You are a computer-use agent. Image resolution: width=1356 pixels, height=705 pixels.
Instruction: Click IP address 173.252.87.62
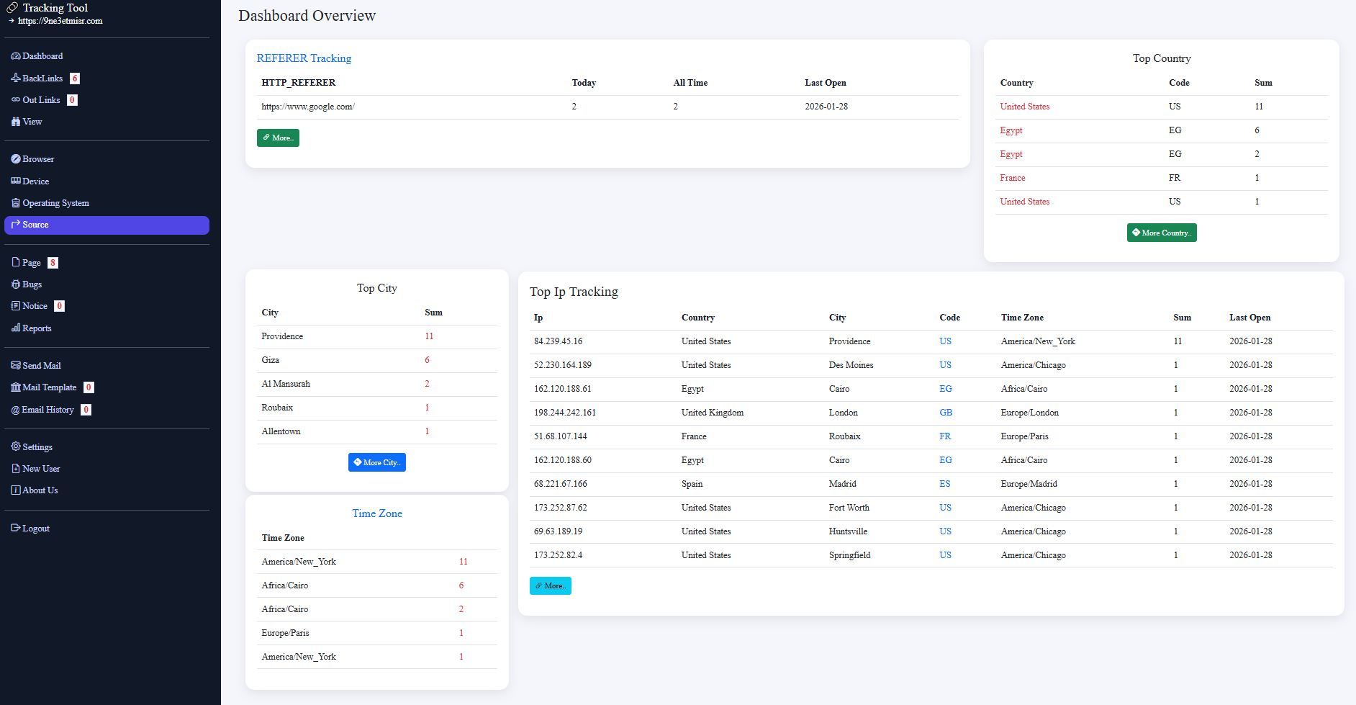561,508
